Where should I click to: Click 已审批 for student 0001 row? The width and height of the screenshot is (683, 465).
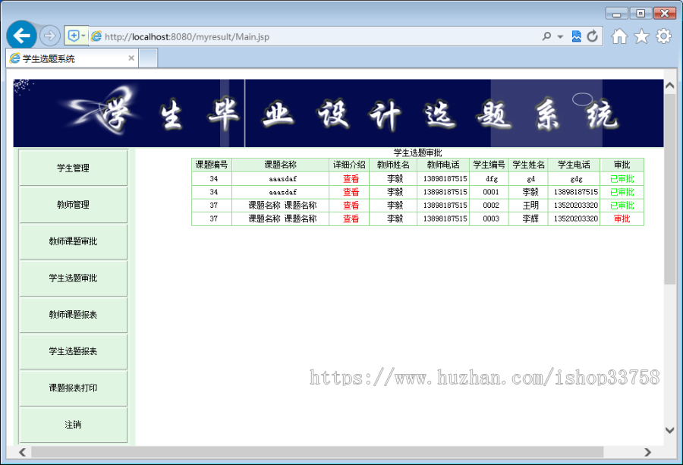pos(622,192)
